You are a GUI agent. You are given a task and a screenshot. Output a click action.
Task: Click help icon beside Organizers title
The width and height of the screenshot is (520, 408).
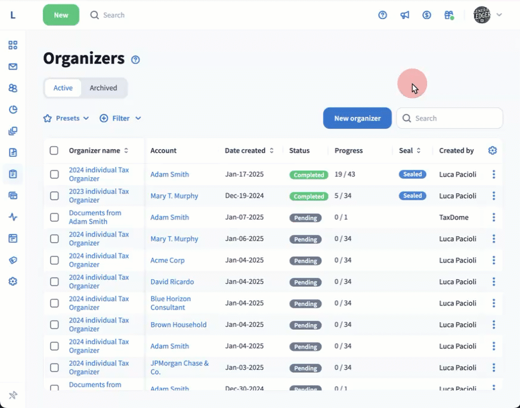coord(135,60)
